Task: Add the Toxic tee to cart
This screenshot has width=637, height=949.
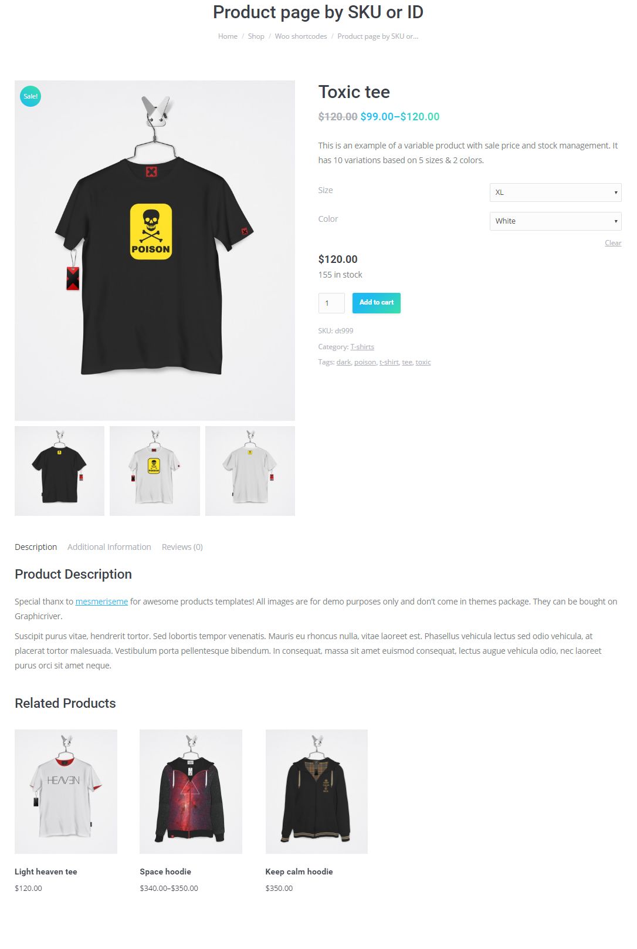Action: 377,303
